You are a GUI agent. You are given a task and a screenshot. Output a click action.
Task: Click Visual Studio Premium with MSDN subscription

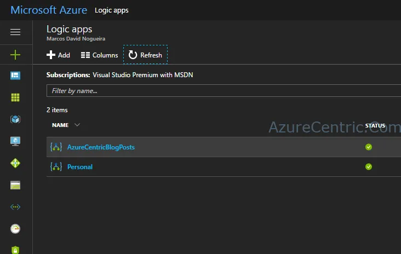(x=142, y=75)
